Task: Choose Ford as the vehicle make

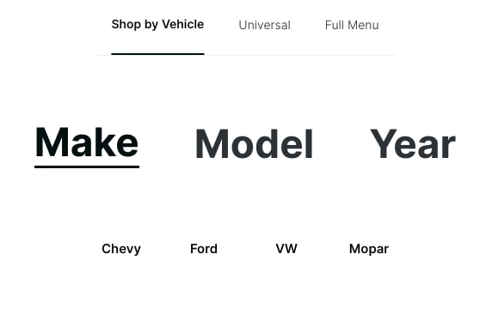Action: [204, 249]
